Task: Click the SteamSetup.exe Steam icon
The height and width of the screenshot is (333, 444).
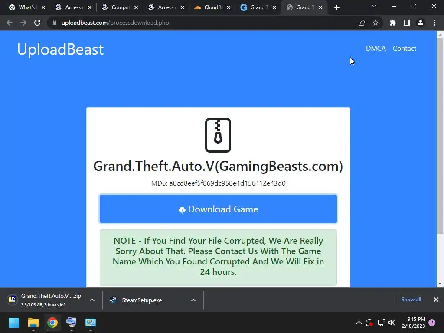Action: click(113, 300)
